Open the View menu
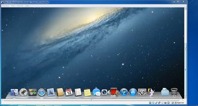Image resolution: width=198 pixels, height=106 pixels. 13,6
